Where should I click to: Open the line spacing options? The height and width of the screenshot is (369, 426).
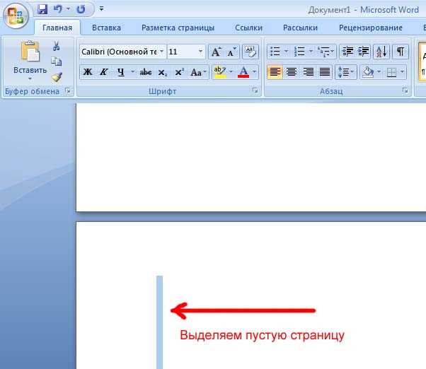click(x=345, y=72)
